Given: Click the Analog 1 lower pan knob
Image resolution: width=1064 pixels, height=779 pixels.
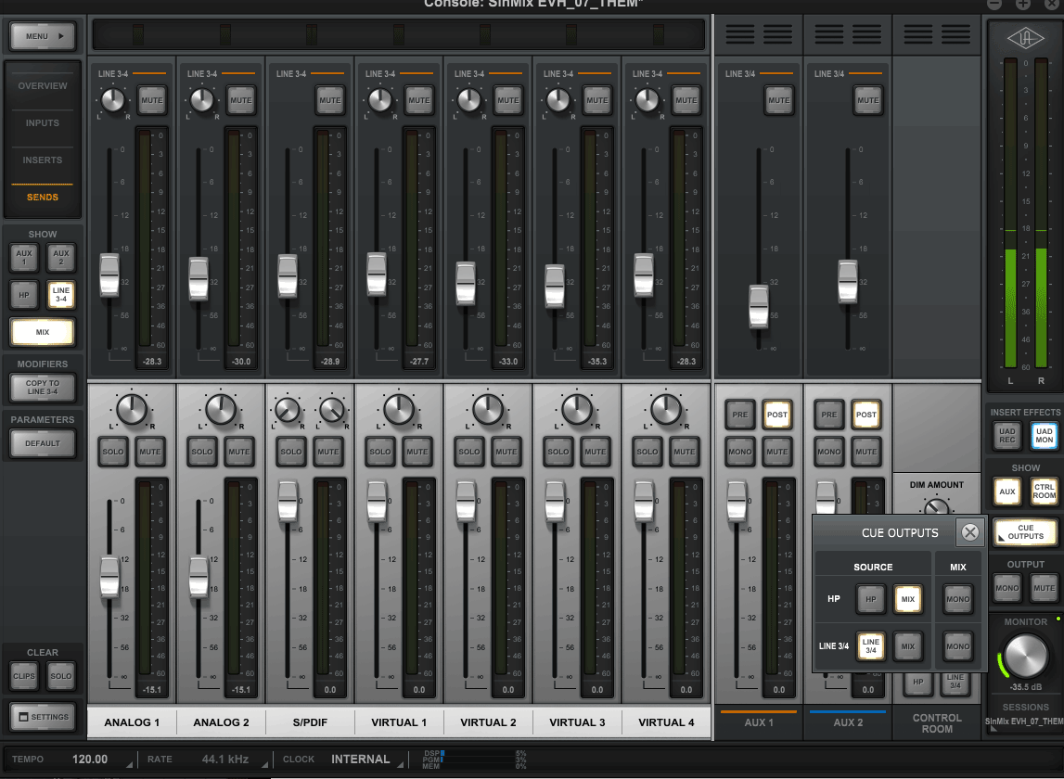Looking at the screenshot, I should (132, 408).
